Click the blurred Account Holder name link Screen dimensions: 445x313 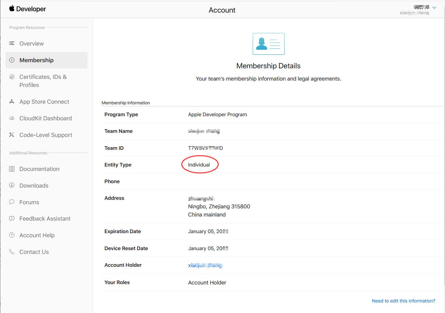[x=205, y=265]
